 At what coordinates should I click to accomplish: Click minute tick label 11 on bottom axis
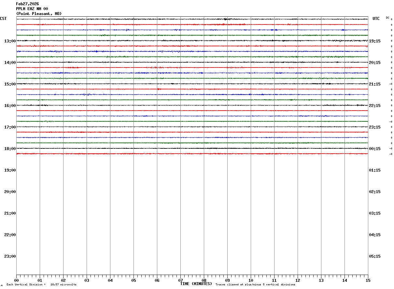[274, 280]
